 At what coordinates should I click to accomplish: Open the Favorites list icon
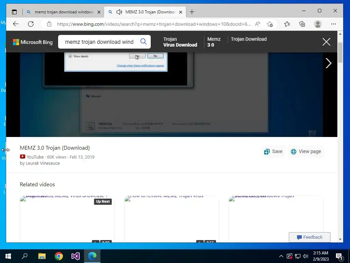(x=287, y=24)
